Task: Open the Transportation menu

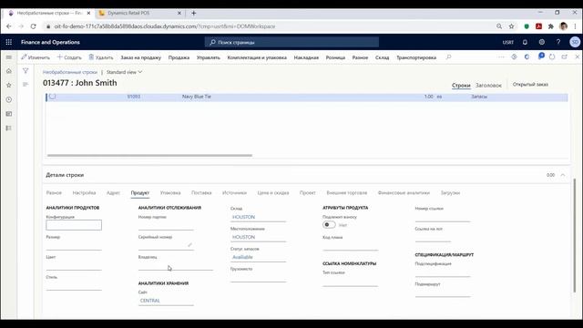Action: pyautogui.click(x=416, y=57)
